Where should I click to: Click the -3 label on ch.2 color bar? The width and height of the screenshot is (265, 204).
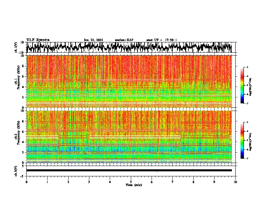247,122
